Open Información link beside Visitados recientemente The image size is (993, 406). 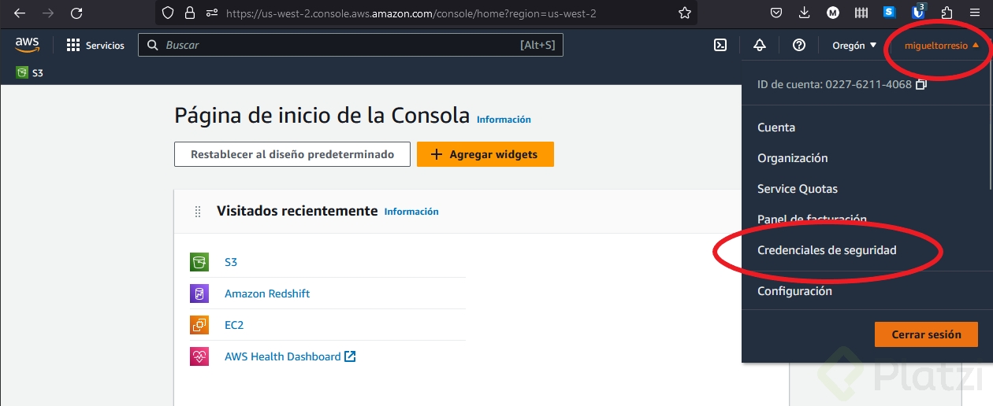click(411, 212)
